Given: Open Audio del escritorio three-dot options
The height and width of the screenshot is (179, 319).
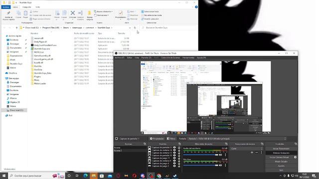Looking at the screenshot, I should tap(225, 155).
